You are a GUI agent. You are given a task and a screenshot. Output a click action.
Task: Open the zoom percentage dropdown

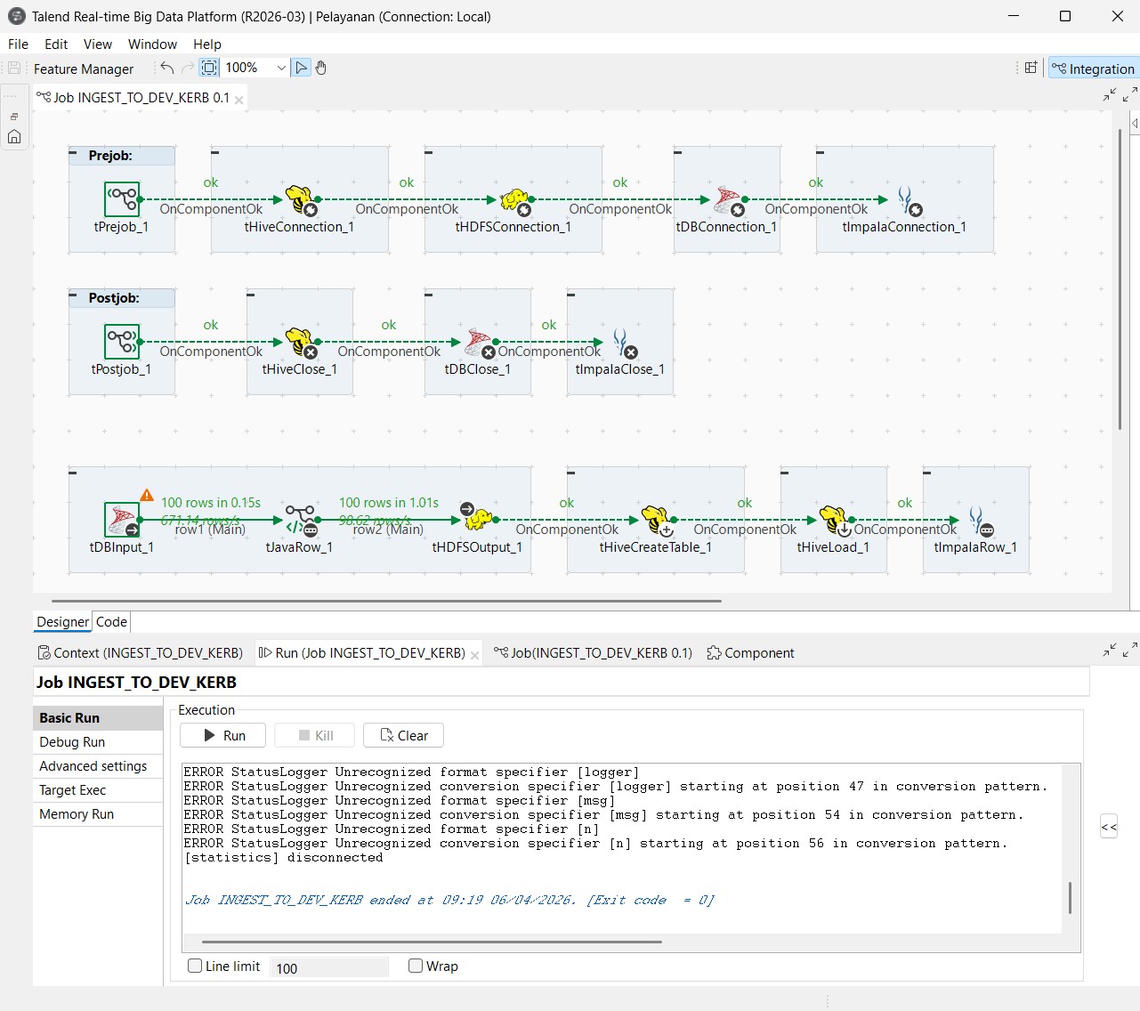[x=281, y=68]
